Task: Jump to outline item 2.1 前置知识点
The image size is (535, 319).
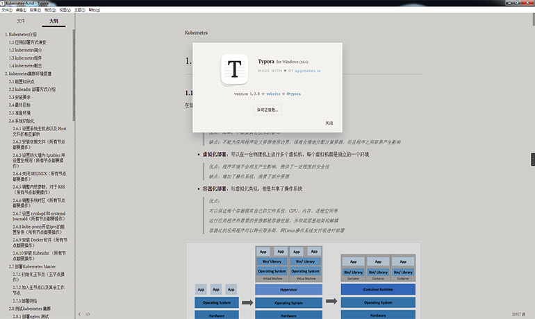Action: 22,82
